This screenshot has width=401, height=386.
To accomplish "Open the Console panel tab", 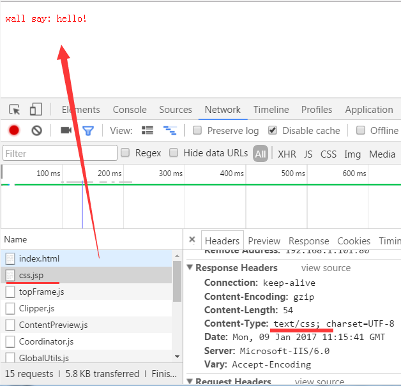I will click(130, 110).
